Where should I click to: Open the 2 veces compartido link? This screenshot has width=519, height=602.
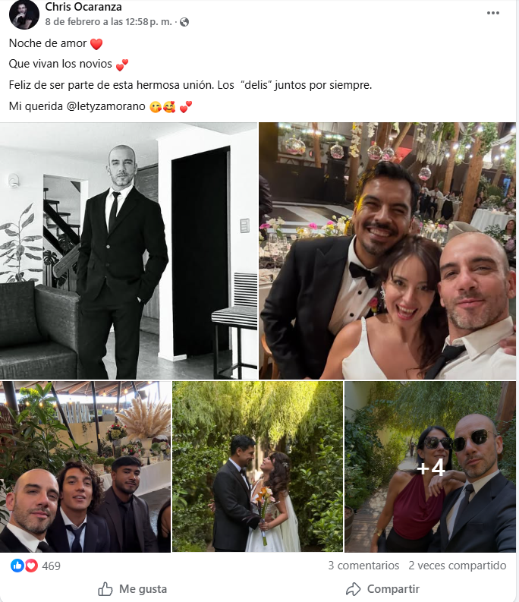point(458,566)
